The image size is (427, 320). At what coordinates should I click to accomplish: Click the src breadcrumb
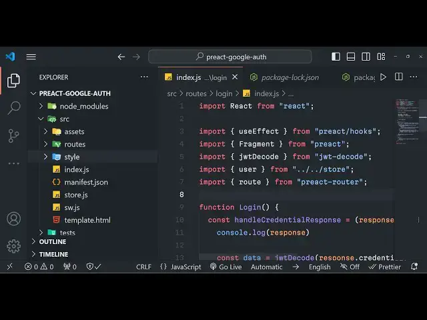point(171,93)
